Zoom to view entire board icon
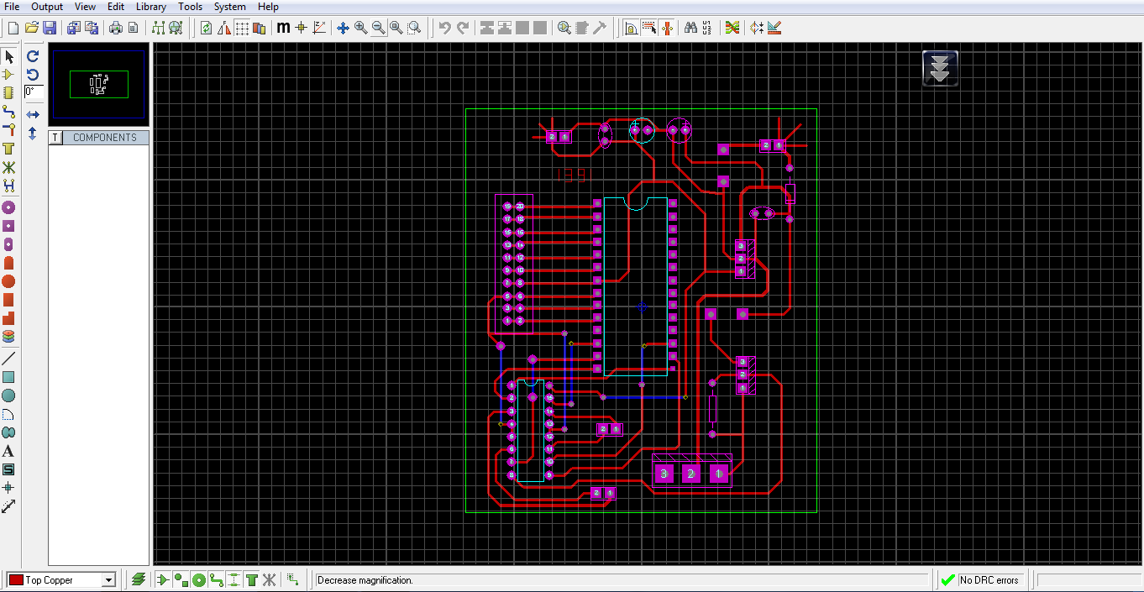Screen dimensions: 1144x592 [x=396, y=28]
